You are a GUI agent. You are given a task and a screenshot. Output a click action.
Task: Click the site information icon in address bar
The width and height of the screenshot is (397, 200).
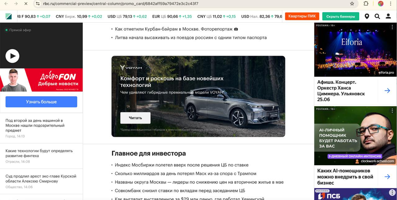tap(38, 4)
